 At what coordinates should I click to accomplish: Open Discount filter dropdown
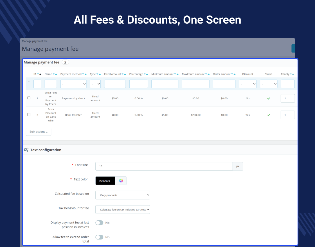tap(247, 84)
